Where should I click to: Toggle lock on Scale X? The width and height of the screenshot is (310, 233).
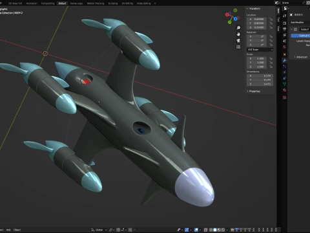coord(271,58)
